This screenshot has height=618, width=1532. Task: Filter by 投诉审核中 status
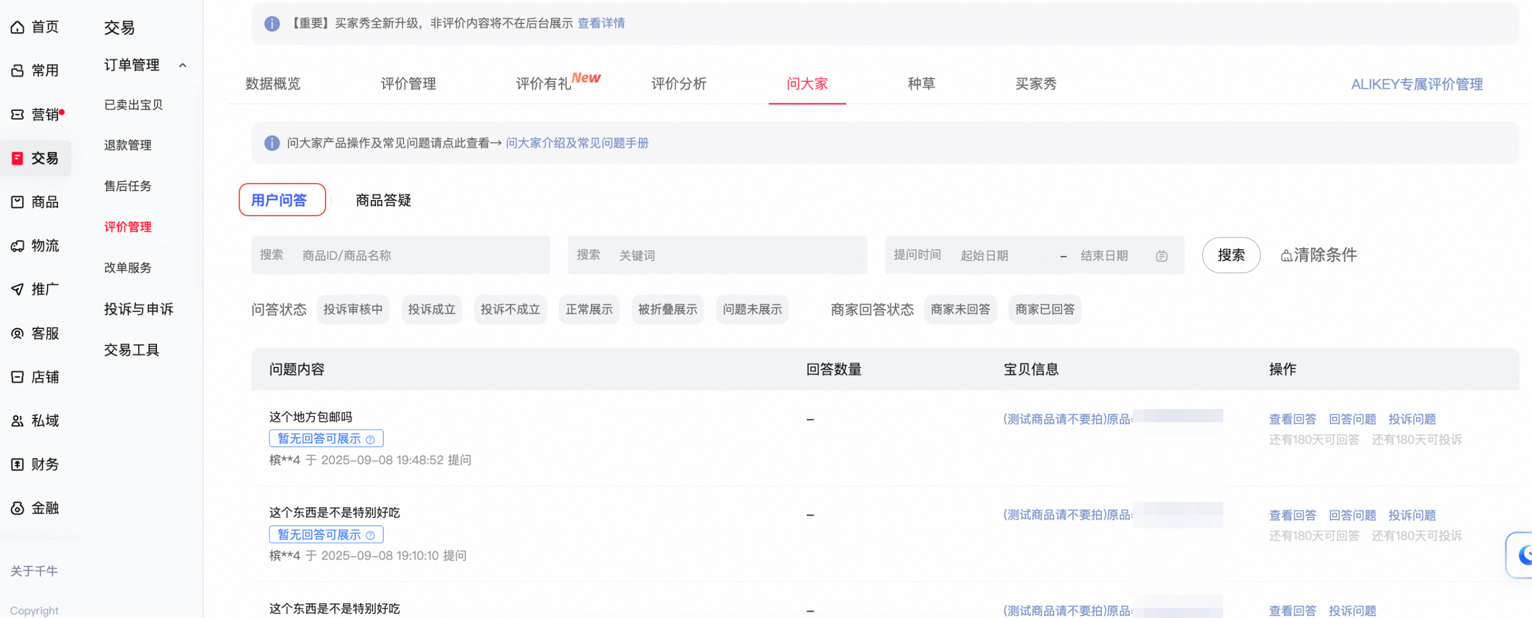click(353, 310)
